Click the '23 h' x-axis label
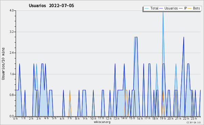The image size is (204, 125). (x=194, y=119)
